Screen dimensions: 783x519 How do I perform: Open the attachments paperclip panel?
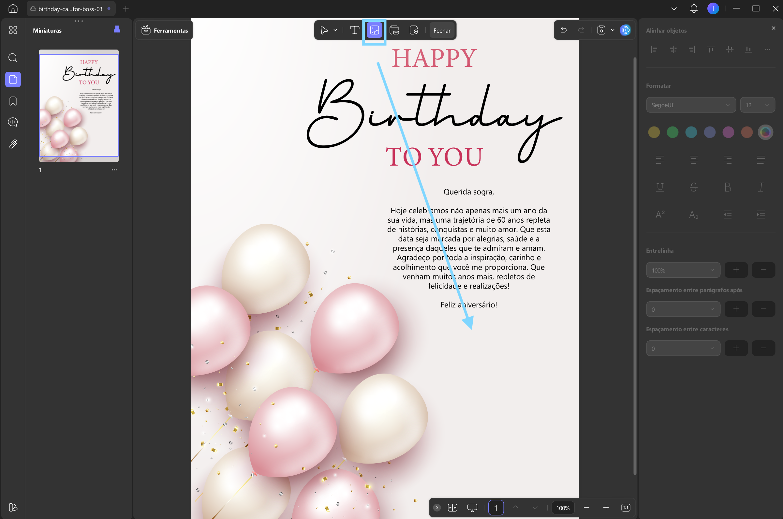[13, 144]
